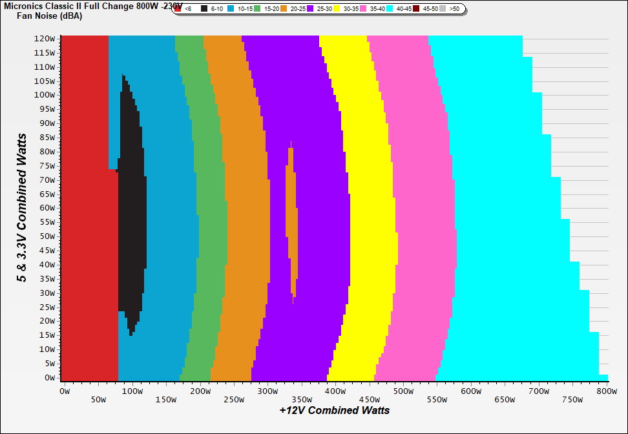Click the dark red 45-50 legend swatch
The width and height of the screenshot is (628, 434).
point(416,9)
